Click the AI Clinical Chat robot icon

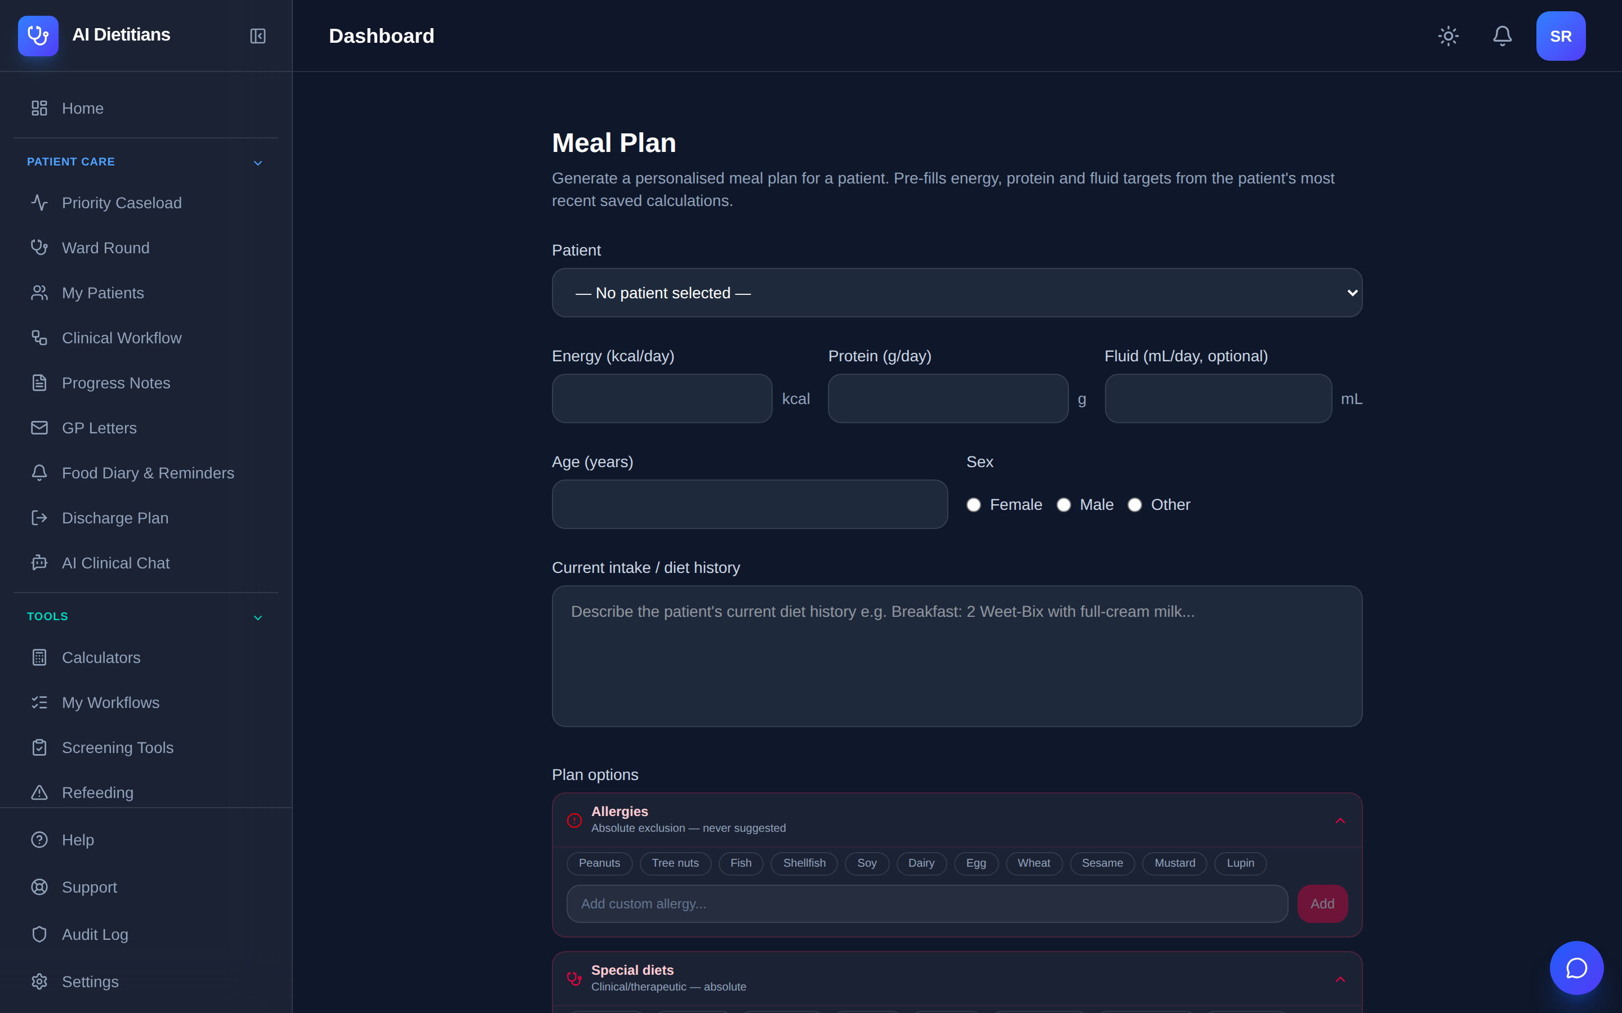pos(39,563)
